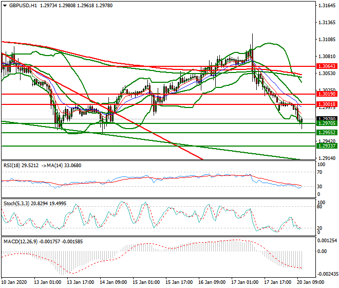
Task: Select the 1.31365 price scale value
Action: pyautogui.click(x=327, y=23)
